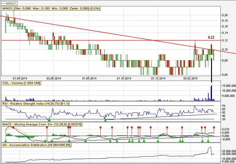Click the sharp peak on the AD line
The width and height of the screenshot is (236, 164).
[x=209, y=148]
